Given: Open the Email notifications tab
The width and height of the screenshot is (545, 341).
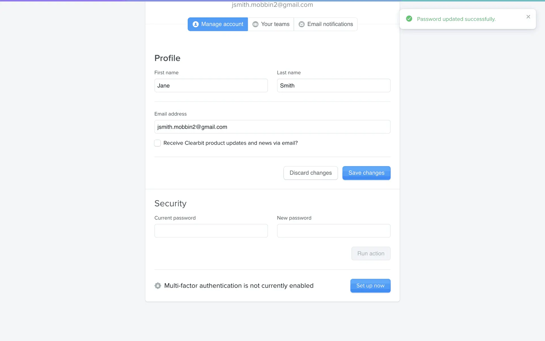Looking at the screenshot, I should [x=326, y=24].
